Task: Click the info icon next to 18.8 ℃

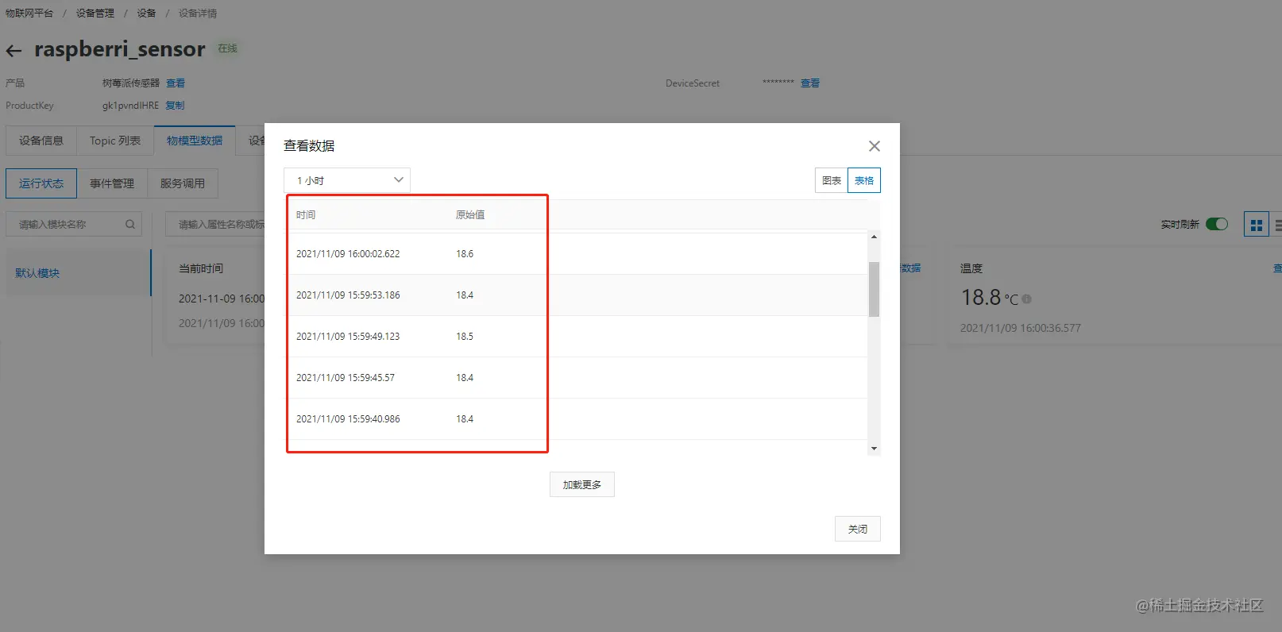Action: point(1026,299)
